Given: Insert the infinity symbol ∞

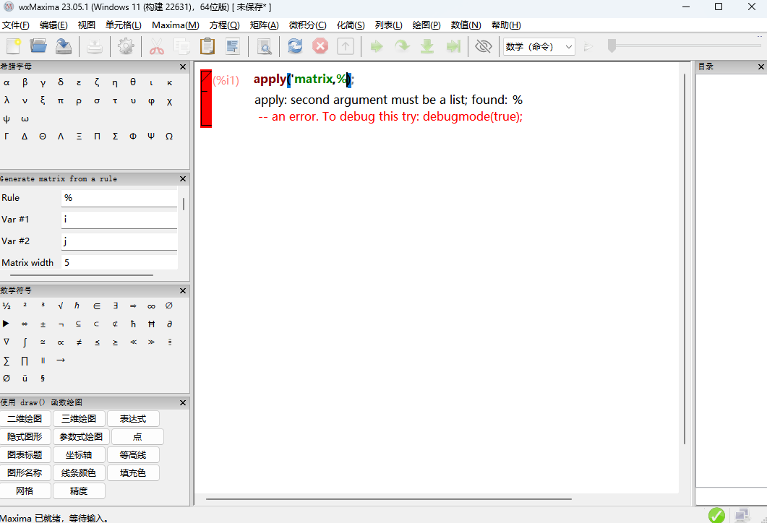Looking at the screenshot, I should tap(151, 306).
